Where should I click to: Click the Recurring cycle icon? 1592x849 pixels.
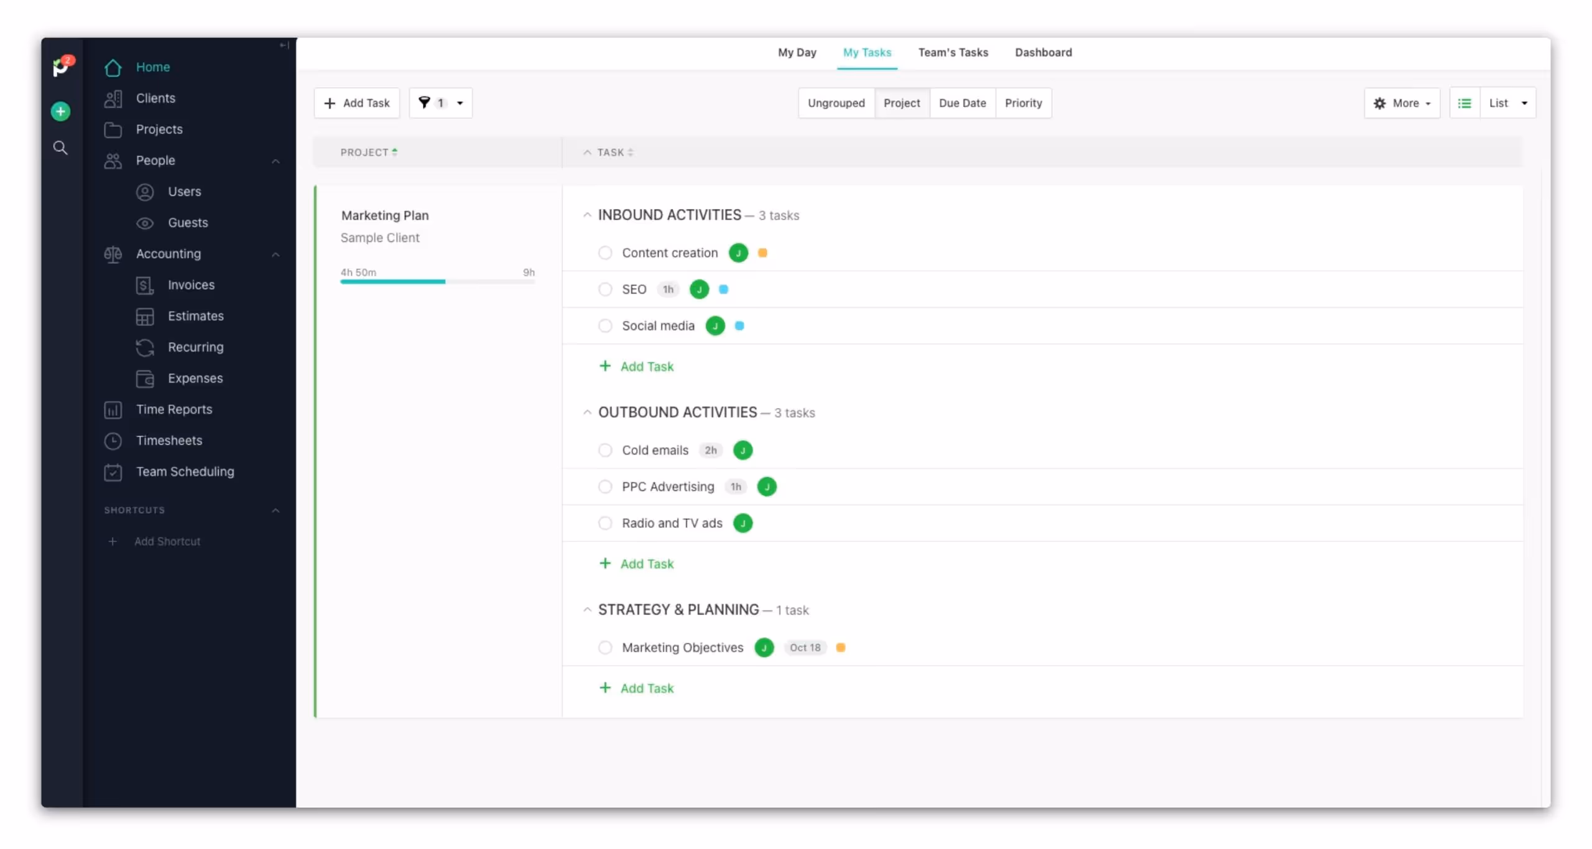coord(144,348)
